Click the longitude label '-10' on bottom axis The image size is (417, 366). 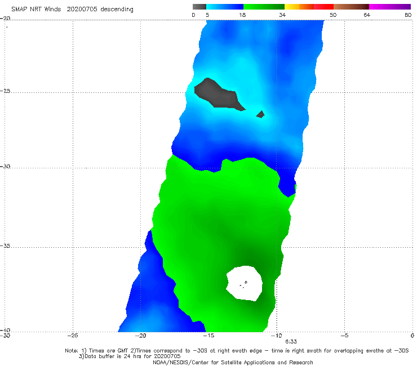[276, 336]
